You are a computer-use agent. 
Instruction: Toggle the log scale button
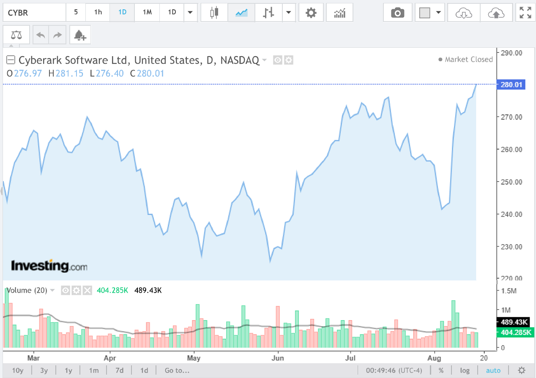465,370
